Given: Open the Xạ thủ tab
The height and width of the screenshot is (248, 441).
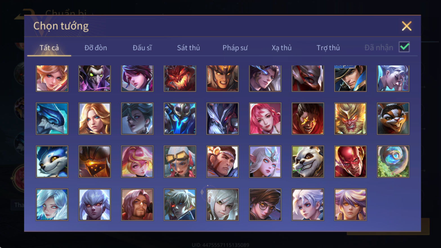Looking at the screenshot, I should coord(281,48).
